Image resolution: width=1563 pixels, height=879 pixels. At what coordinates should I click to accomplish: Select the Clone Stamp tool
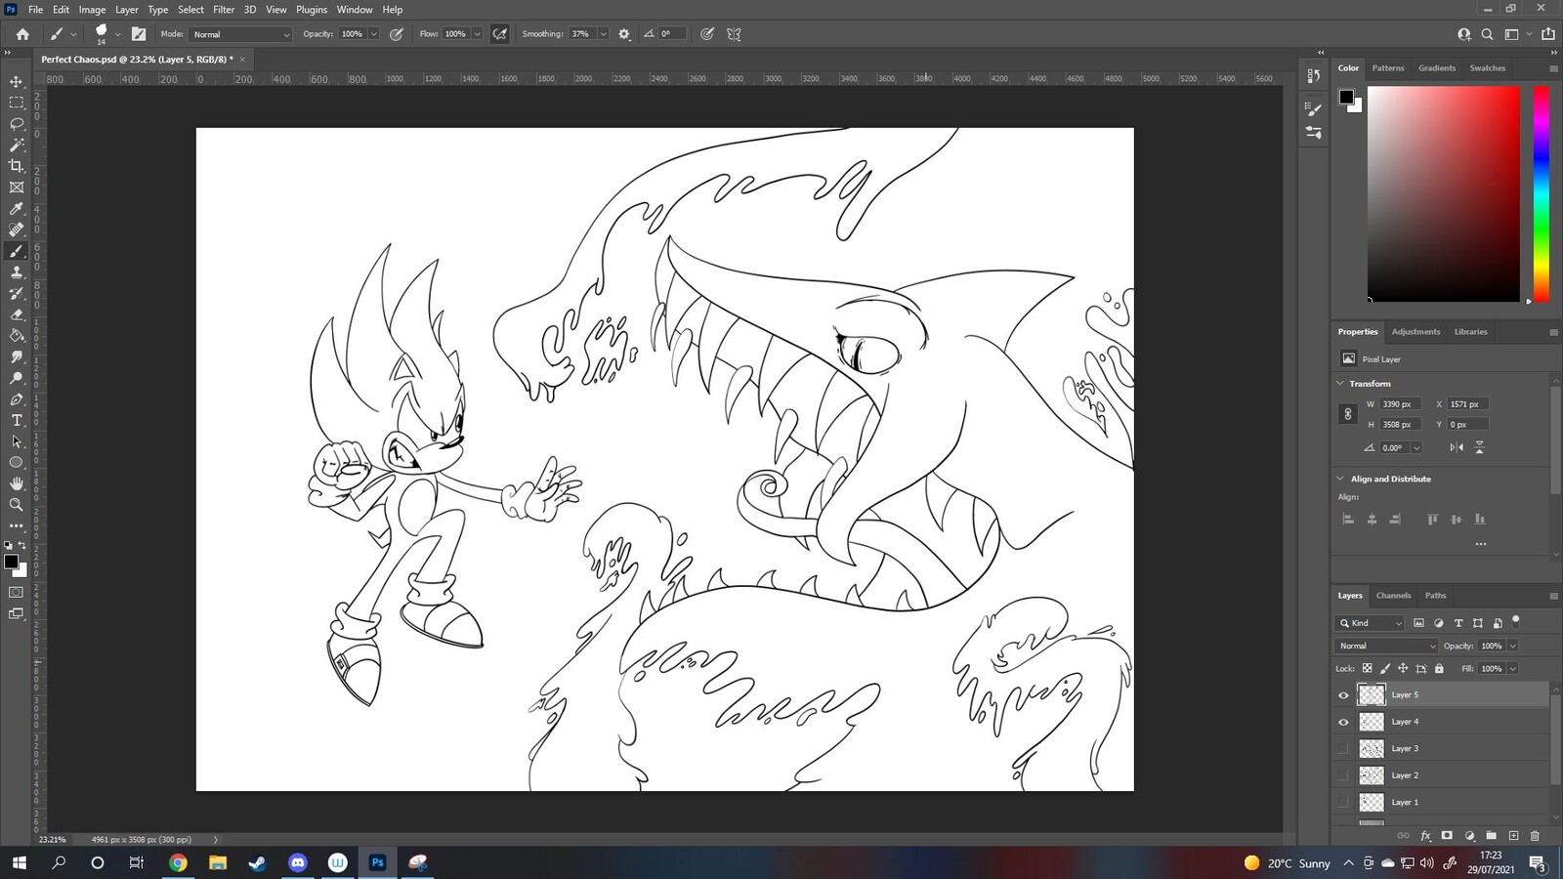[x=17, y=272]
